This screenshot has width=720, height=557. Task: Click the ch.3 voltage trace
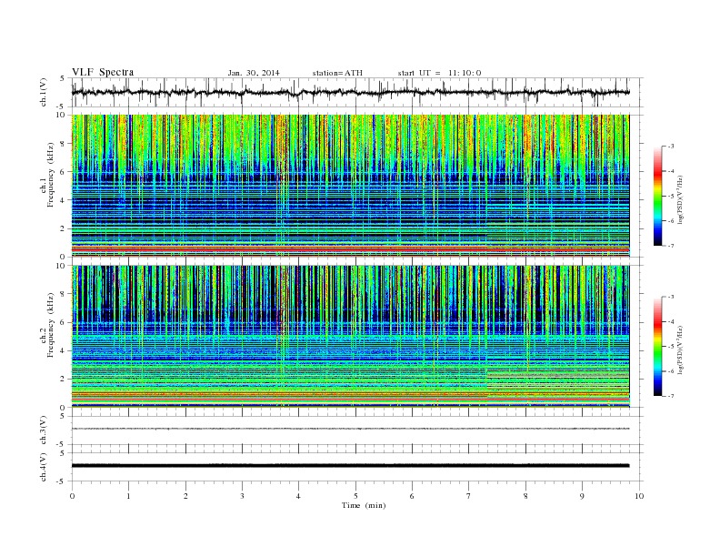click(350, 429)
